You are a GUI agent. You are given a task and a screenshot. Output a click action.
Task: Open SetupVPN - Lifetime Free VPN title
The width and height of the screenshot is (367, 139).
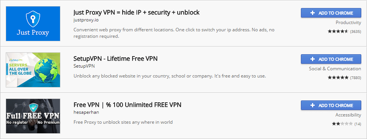point(115,58)
